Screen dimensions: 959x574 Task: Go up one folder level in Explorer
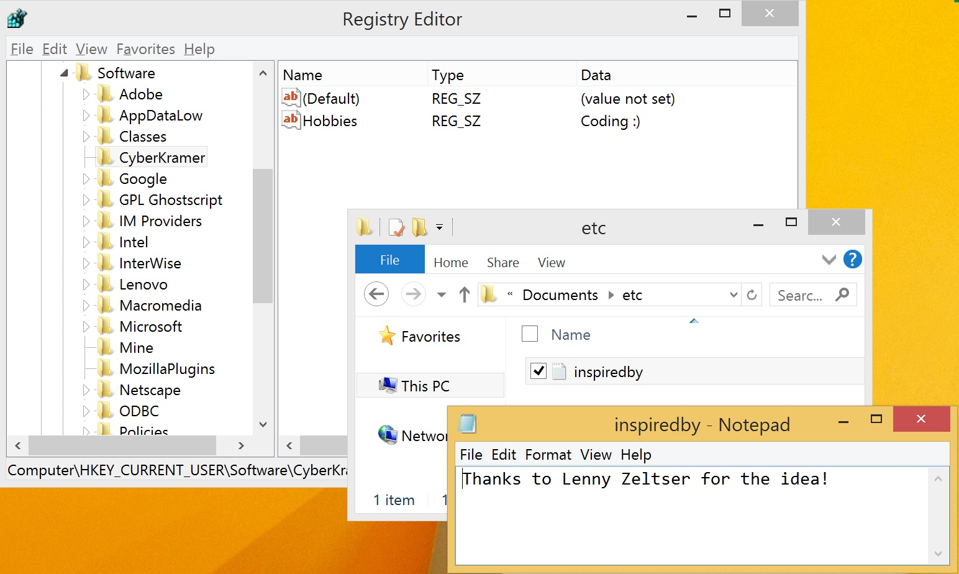click(464, 294)
